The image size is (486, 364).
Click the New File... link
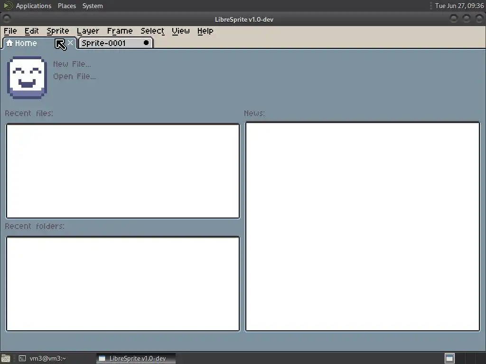tap(72, 64)
